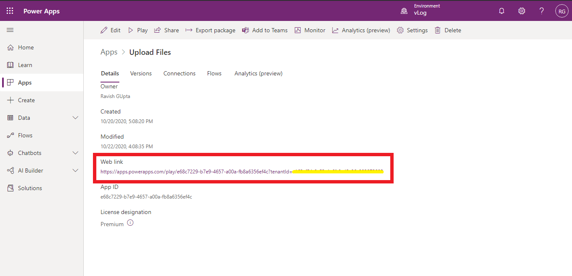Click the Analytics line chart icon

pyautogui.click(x=335, y=30)
